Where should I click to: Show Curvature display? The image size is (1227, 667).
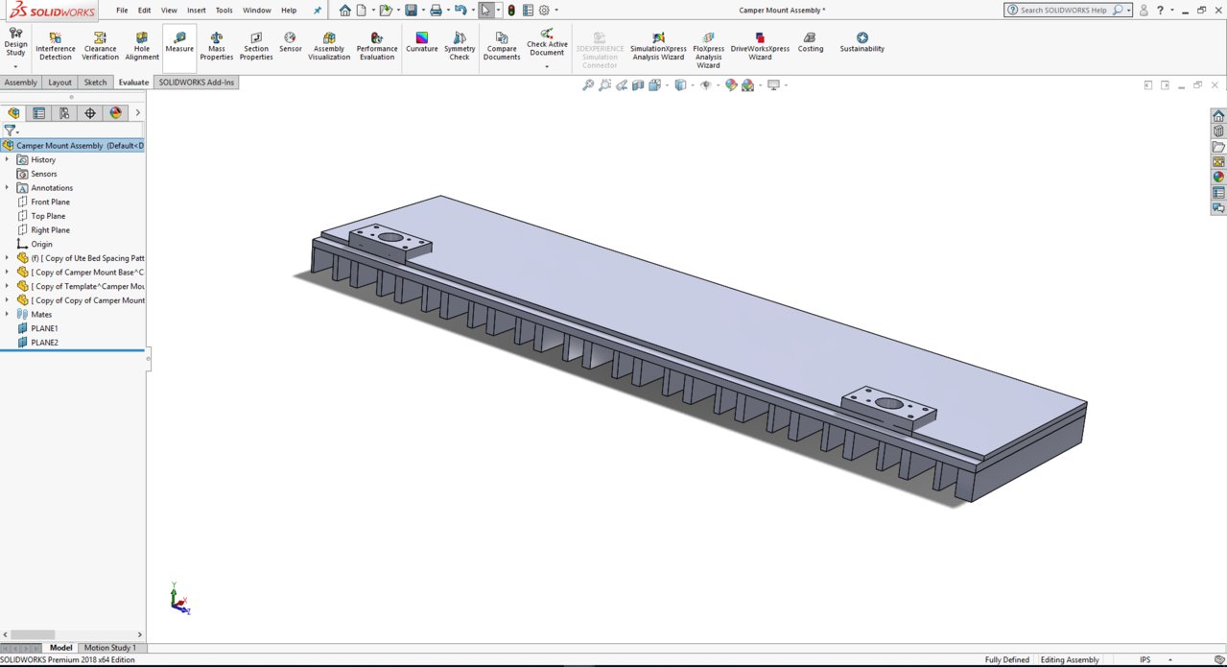tap(422, 44)
